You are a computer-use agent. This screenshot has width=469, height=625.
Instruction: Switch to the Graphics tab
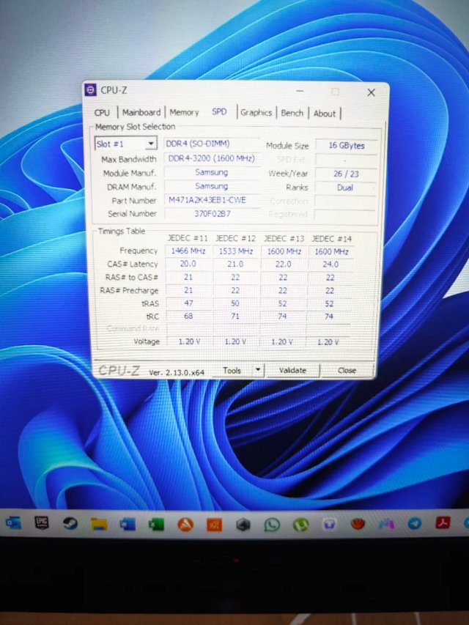(x=256, y=113)
